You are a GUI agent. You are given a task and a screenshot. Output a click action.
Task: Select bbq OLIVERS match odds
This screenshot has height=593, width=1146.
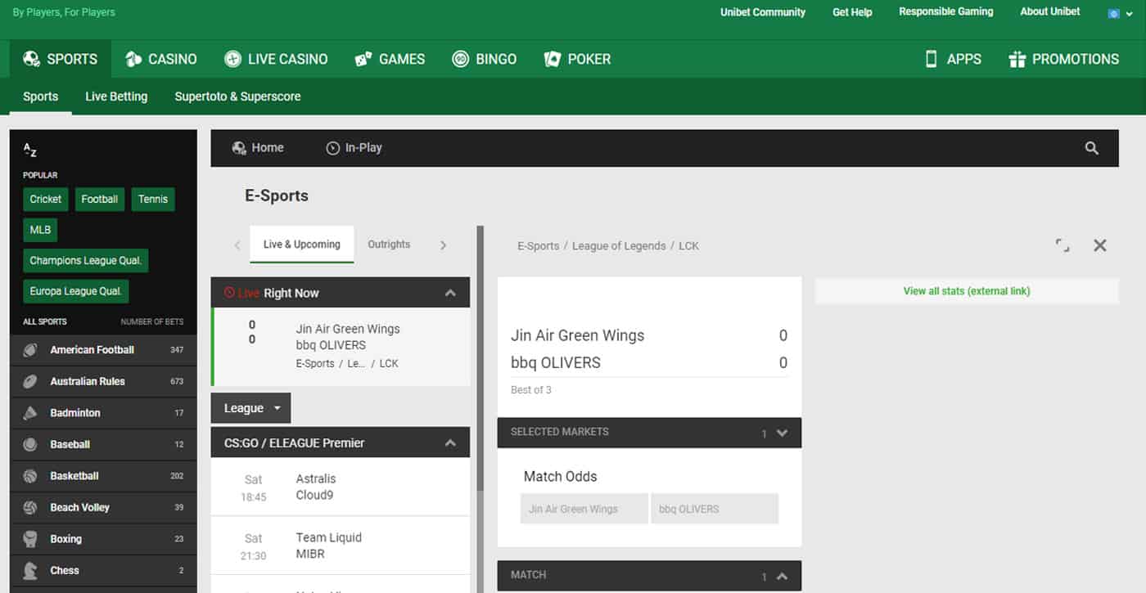(x=715, y=509)
